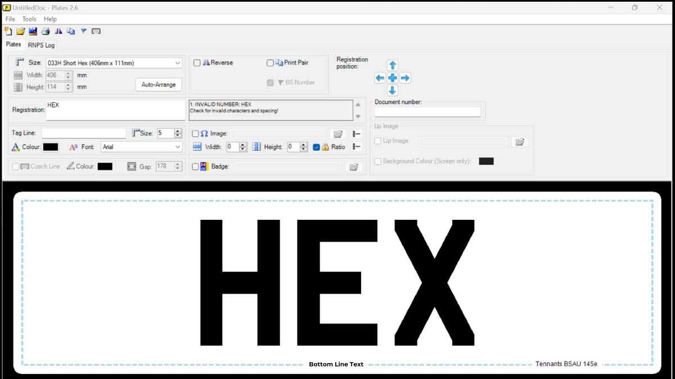Browse for Image file folder icon
The image size is (675, 379).
pos(338,134)
